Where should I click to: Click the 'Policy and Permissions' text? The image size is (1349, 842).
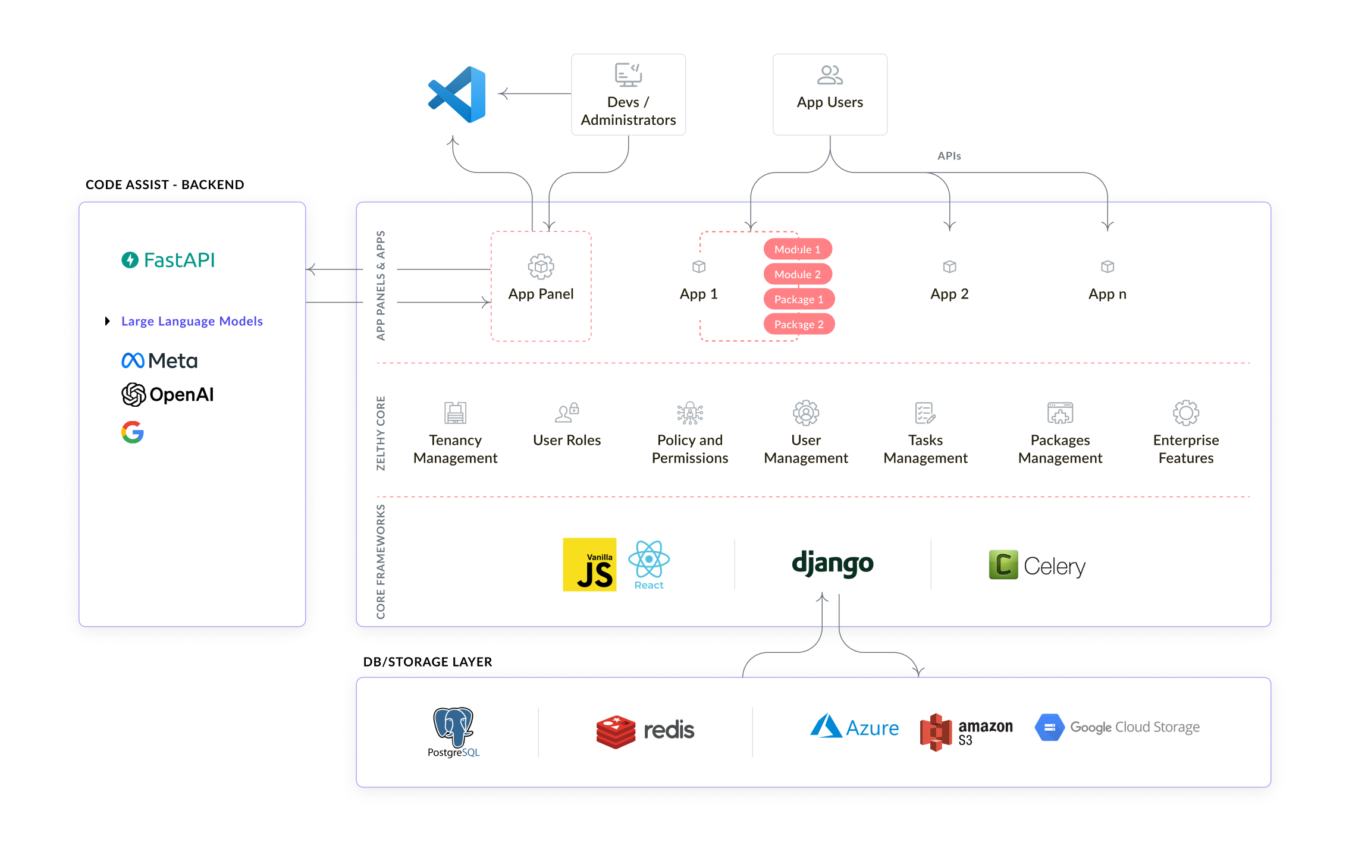[x=690, y=449]
